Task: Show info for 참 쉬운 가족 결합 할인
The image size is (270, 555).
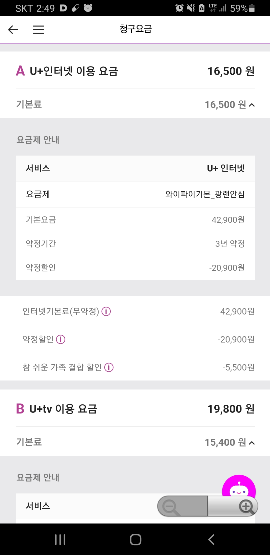Action: [x=109, y=367]
